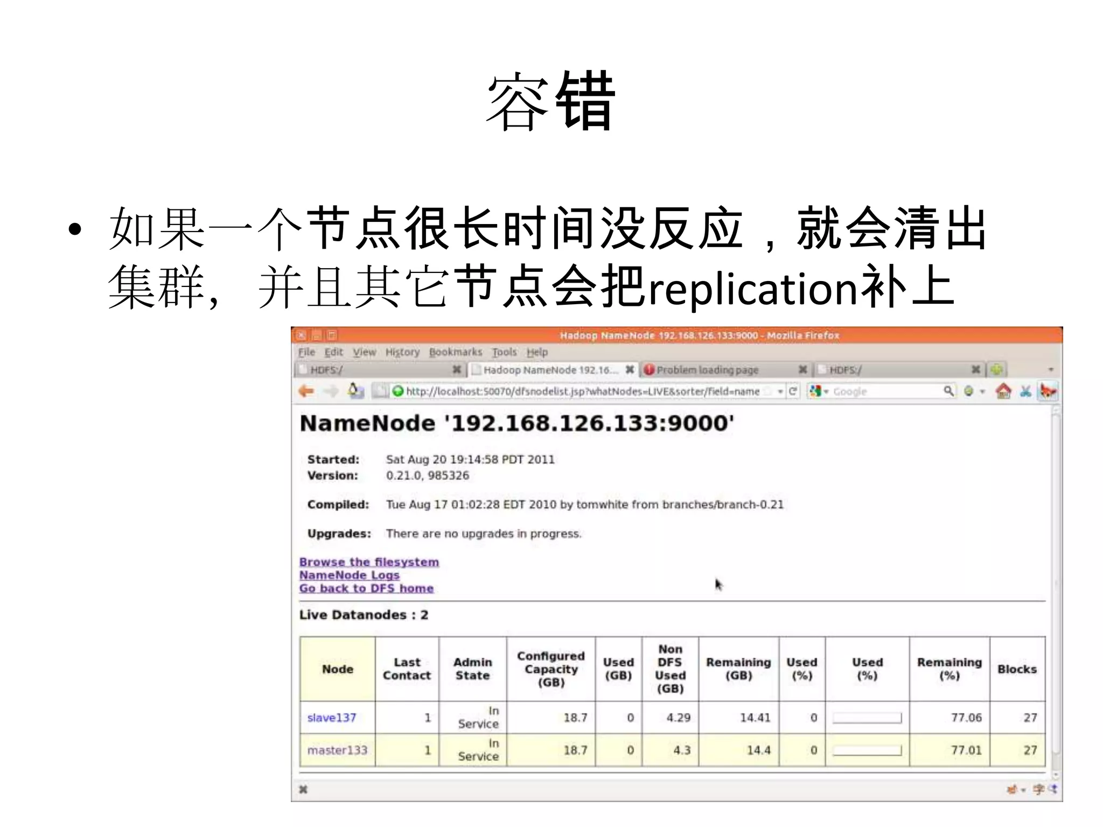This screenshot has height=827, width=1103.
Task: Select the Hadoop NameNode 192.16... tab
Action: (553, 370)
